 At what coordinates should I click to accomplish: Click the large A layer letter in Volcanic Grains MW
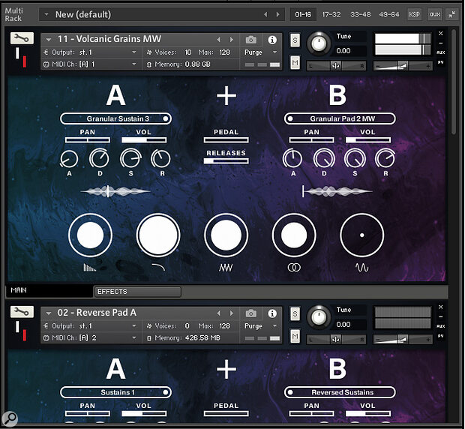click(x=115, y=95)
